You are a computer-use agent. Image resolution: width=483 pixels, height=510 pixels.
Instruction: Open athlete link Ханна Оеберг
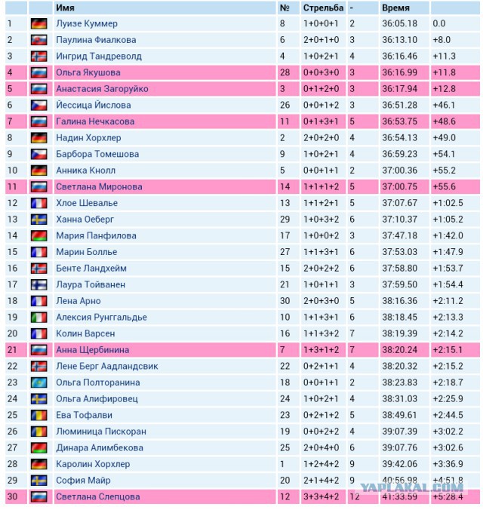point(85,220)
